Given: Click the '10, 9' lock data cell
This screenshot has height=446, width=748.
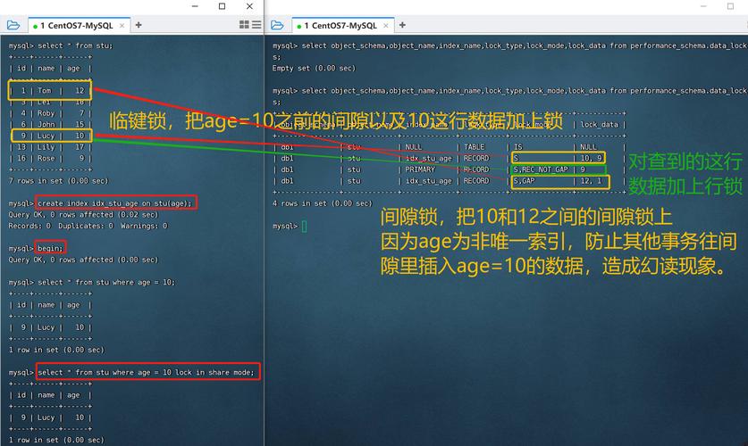Looking at the screenshot, I should tap(592, 158).
